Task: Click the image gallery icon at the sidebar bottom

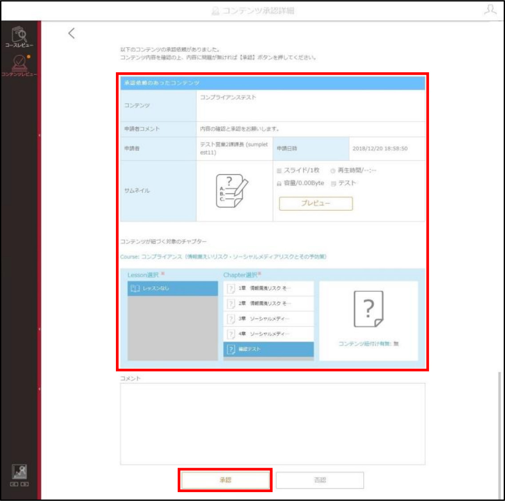Action: pyautogui.click(x=20, y=471)
